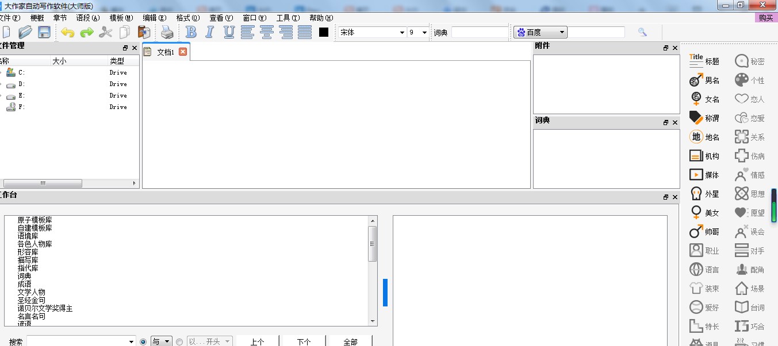Click the search magnifier next to 百度 field
The image size is (778, 346).
click(642, 32)
